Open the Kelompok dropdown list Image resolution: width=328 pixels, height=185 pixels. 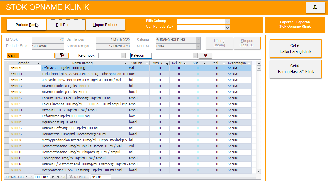coord(123,56)
